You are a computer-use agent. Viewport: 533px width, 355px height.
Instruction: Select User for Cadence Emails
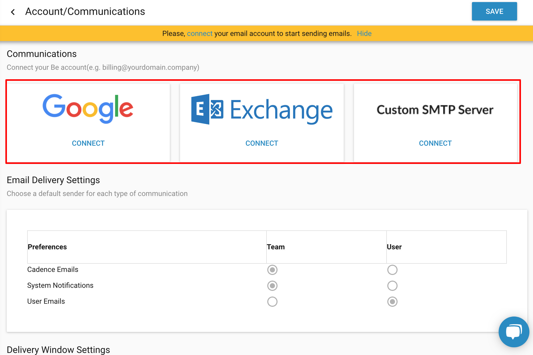pos(392,270)
